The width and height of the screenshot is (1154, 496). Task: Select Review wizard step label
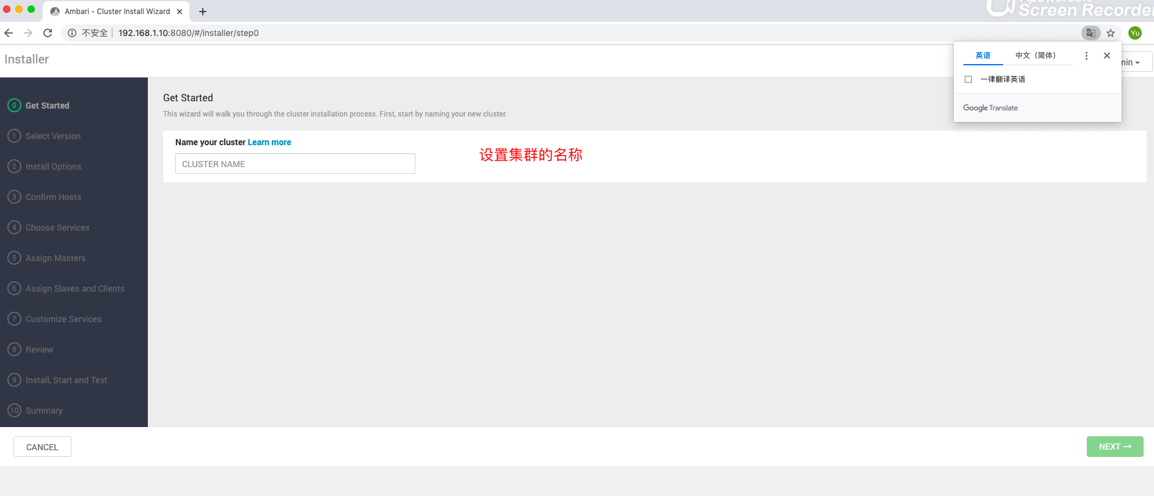click(x=39, y=350)
